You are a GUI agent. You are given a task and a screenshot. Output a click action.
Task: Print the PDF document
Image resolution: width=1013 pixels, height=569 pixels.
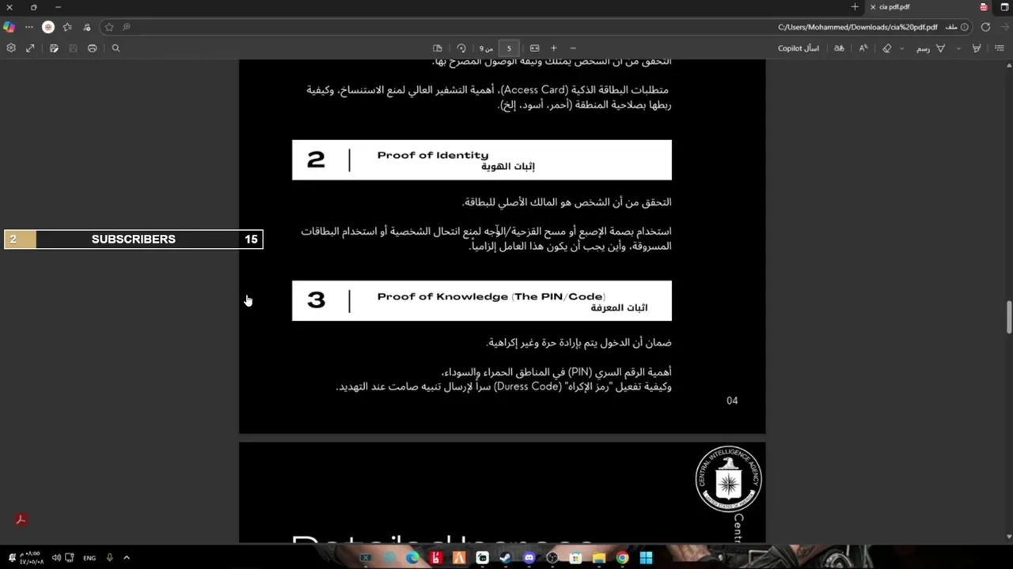point(92,48)
